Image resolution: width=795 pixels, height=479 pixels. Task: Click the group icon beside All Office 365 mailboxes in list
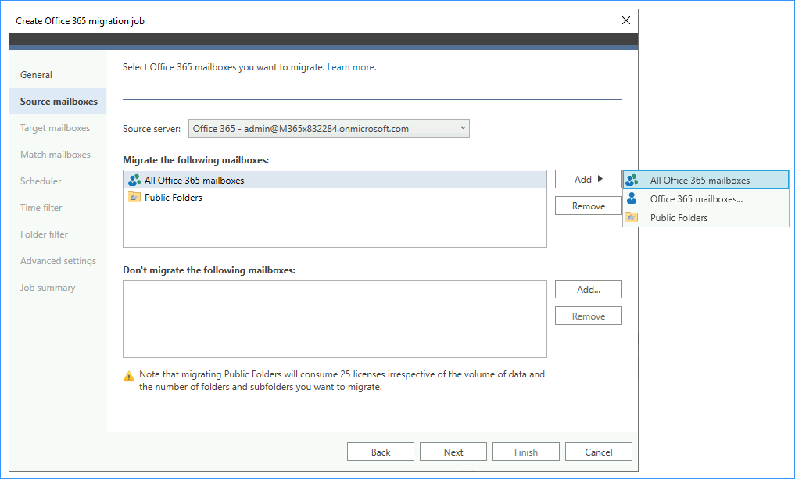pyautogui.click(x=134, y=180)
